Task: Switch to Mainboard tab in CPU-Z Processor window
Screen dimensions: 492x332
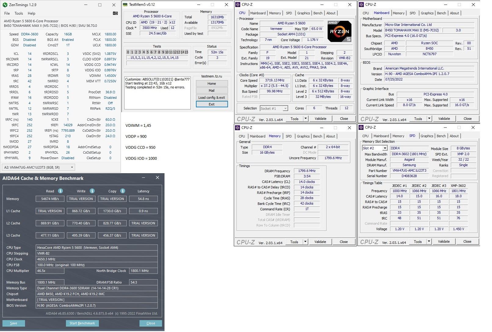Action: (x=258, y=13)
